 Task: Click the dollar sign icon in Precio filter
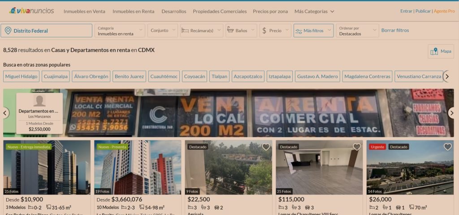pyautogui.click(x=264, y=31)
